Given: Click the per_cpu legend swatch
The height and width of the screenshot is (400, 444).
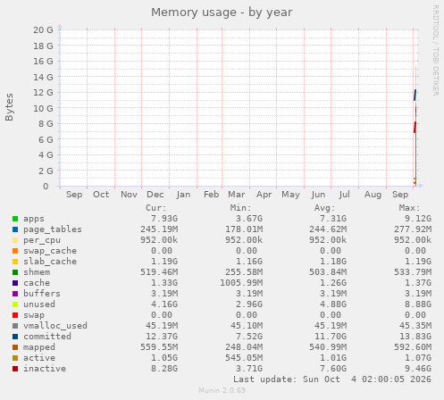Looking at the screenshot, I should pos(15,240).
